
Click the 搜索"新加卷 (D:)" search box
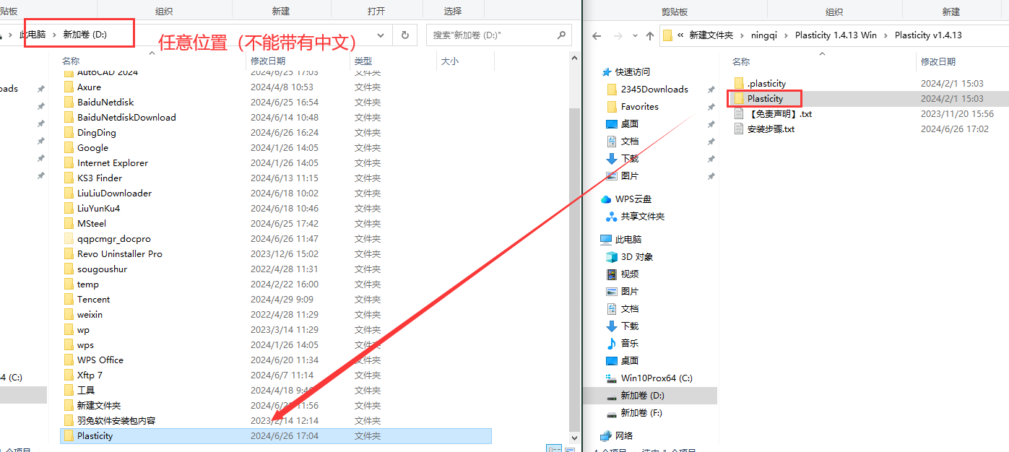point(498,35)
